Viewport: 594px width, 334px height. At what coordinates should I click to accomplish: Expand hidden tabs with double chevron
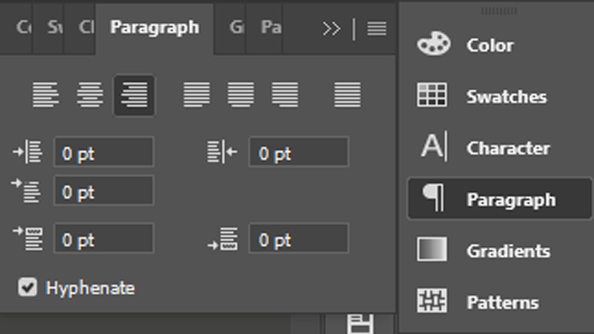point(331,29)
